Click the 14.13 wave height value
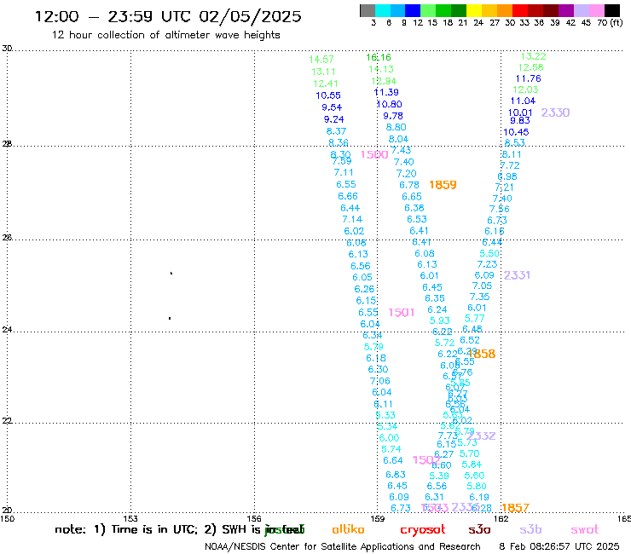The image size is (631, 554). tap(381, 69)
